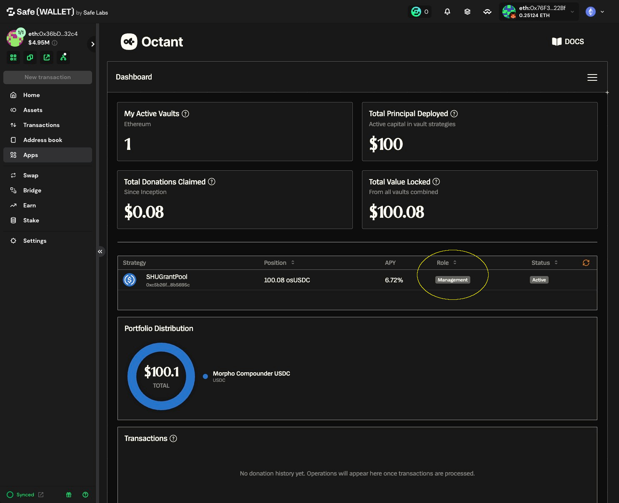Click the Morpho Compounder USDC legend label

pos(252,374)
